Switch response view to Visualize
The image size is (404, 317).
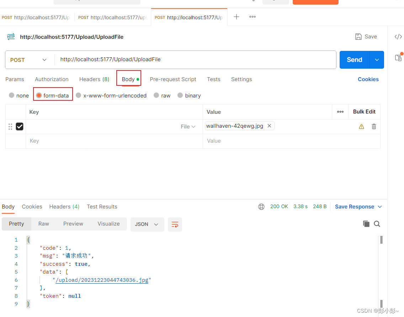[108, 224]
